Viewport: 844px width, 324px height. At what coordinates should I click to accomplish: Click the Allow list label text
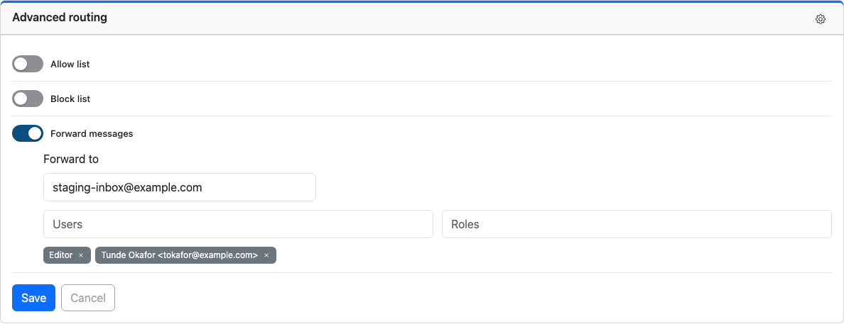(70, 64)
